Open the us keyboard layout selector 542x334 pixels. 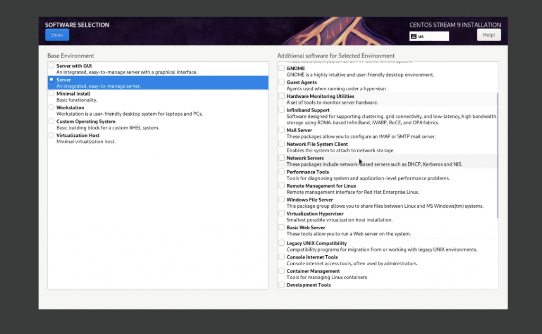[x=429, y=36]
